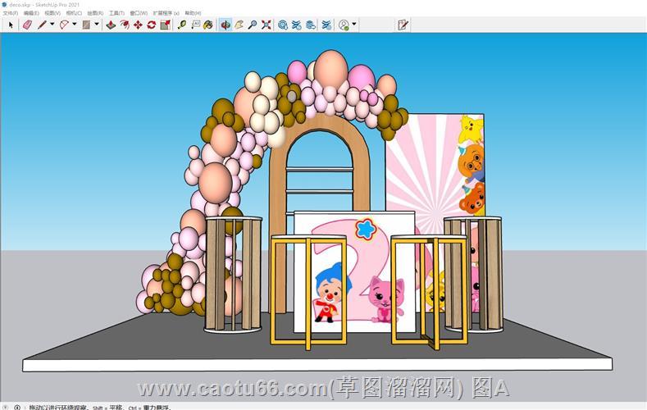Activate the red Rotate tool
Image resolution: width=647 pixels, height=410 pixels.
coord(152,25)
